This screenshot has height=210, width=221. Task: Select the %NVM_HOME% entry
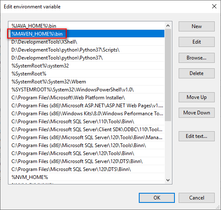86,177
